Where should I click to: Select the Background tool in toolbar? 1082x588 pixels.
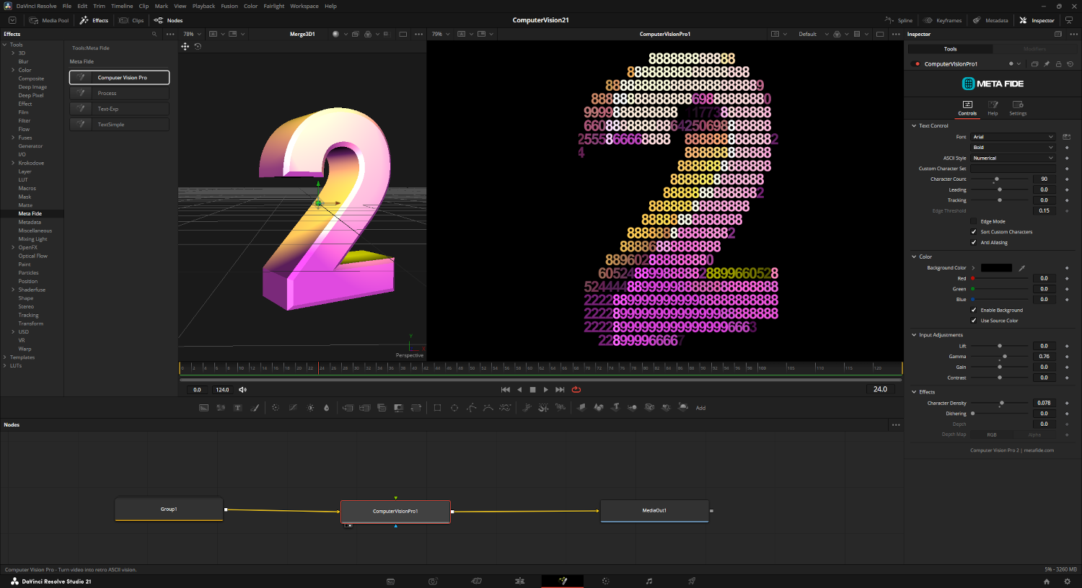pyautogui.click(x=203, y=408)
